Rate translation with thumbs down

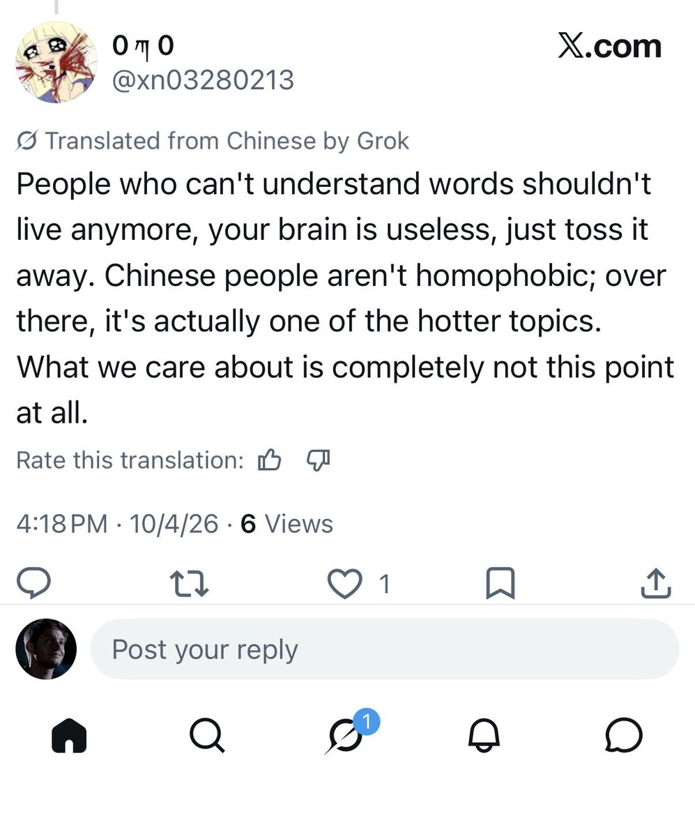click(x=318, y=460)
